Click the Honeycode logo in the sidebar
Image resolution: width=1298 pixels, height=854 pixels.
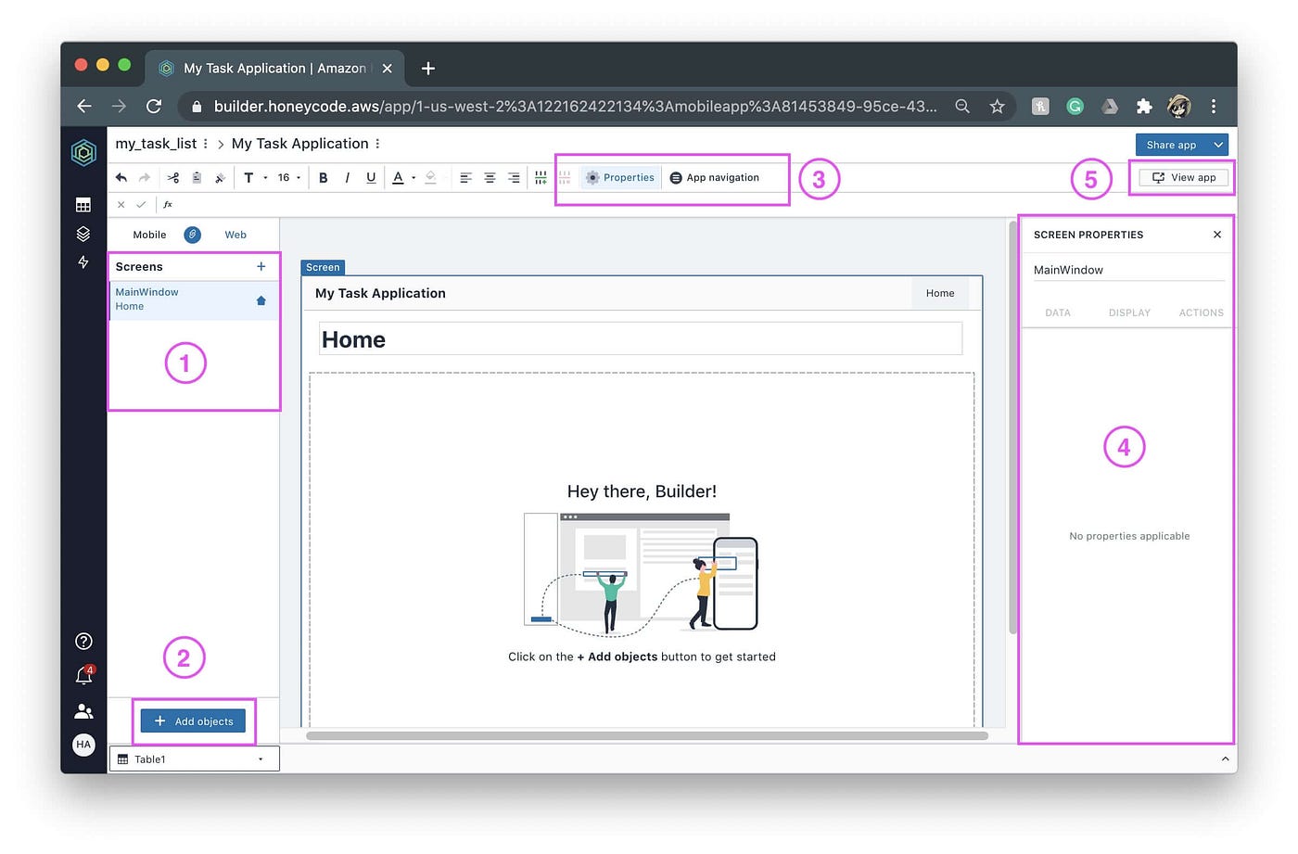click(83, 152)
